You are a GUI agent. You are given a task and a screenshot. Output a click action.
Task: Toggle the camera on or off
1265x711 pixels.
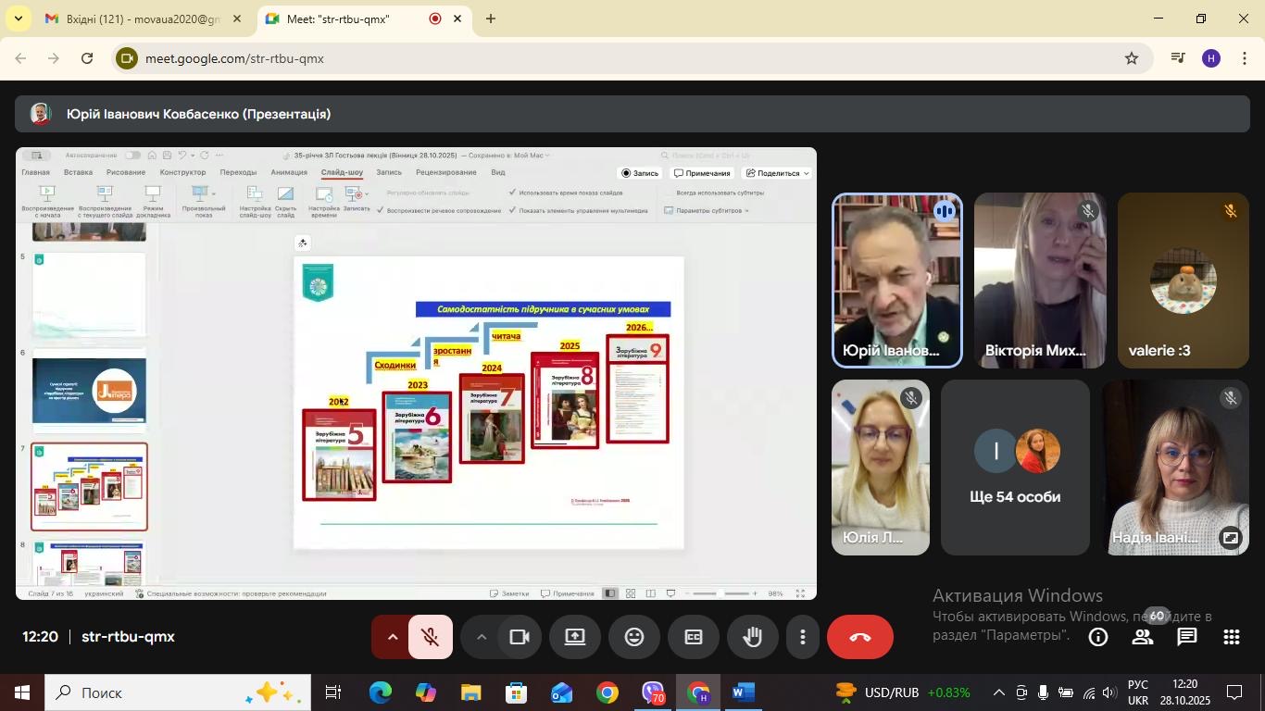519,637
